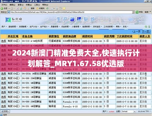This screenshot has width=152, height=116.
Task: Go to previous page via 上一页 link
Action: point(136,32)
